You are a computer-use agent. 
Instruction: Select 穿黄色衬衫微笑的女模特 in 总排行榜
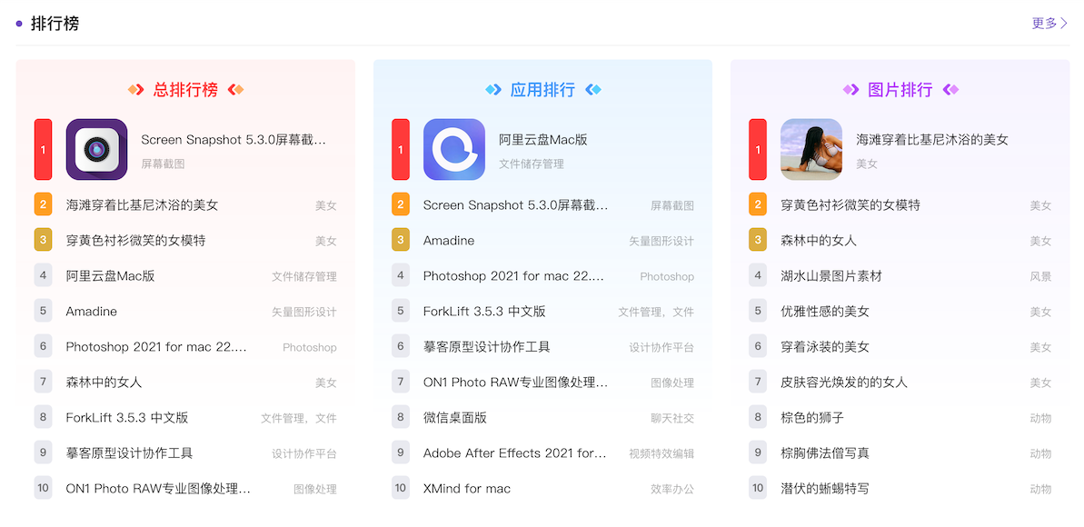coord(136,241)
